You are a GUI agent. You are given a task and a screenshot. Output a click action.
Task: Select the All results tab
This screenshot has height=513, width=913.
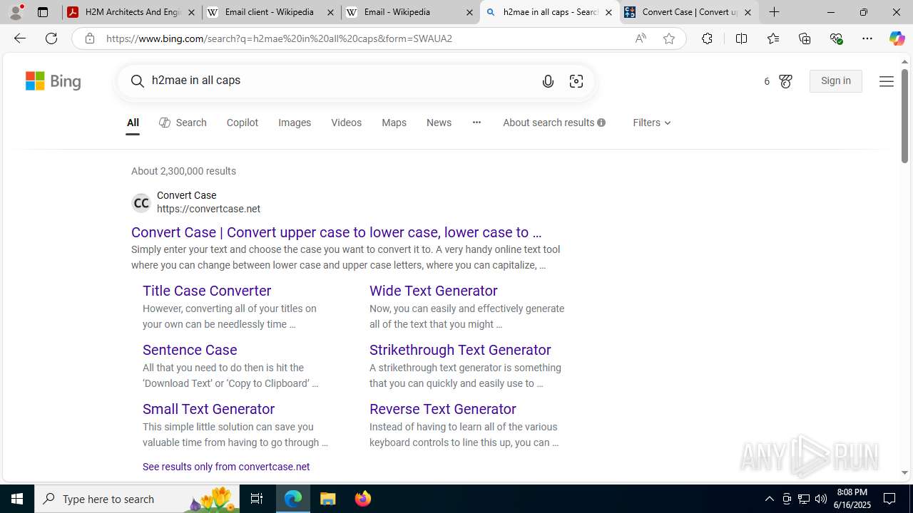click(x=133, y=123)
